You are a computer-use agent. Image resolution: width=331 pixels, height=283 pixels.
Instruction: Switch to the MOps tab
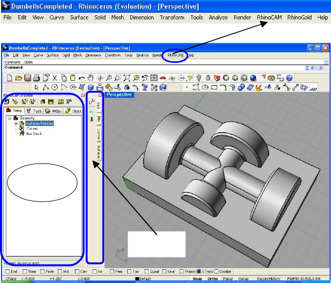point(53,111)
